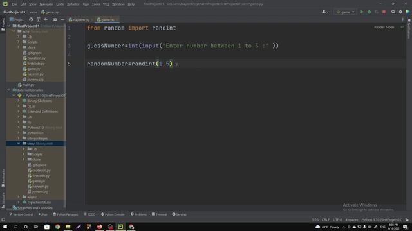Viewport: 412px width, 231px height.
Task: Expand the Binary Skeletons node
Action: (19, 101)
